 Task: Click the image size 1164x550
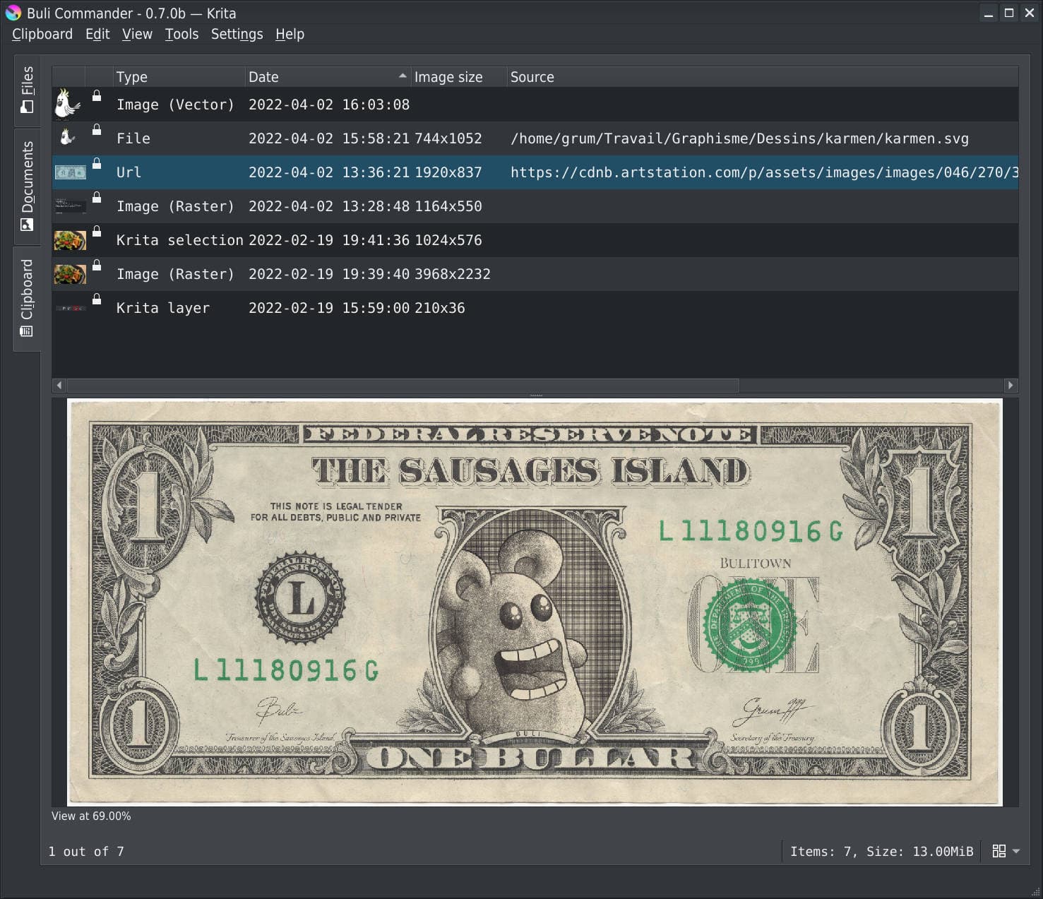coord(448,206)
